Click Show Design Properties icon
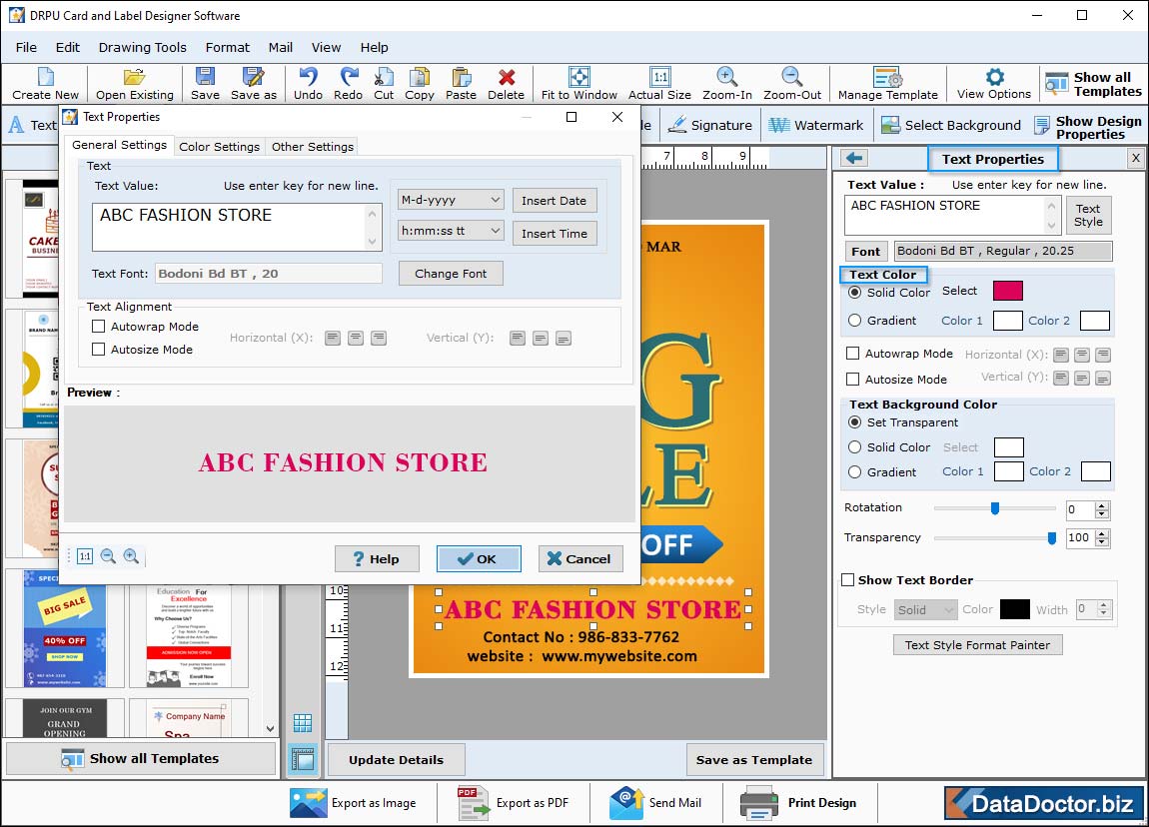1149x827 pixels. (x=1041, y=126)
